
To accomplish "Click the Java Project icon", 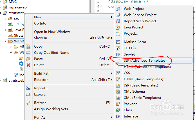I will (x=118, y=27).
